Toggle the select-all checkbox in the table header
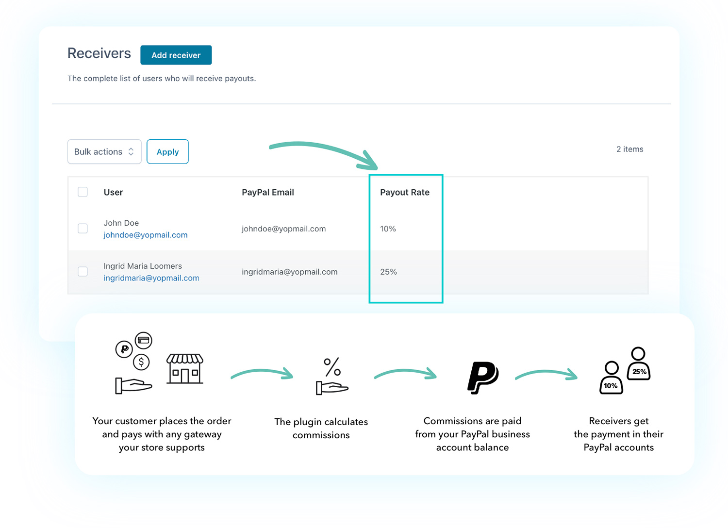The height and width of the screenshot is (528, 728). 83,192
